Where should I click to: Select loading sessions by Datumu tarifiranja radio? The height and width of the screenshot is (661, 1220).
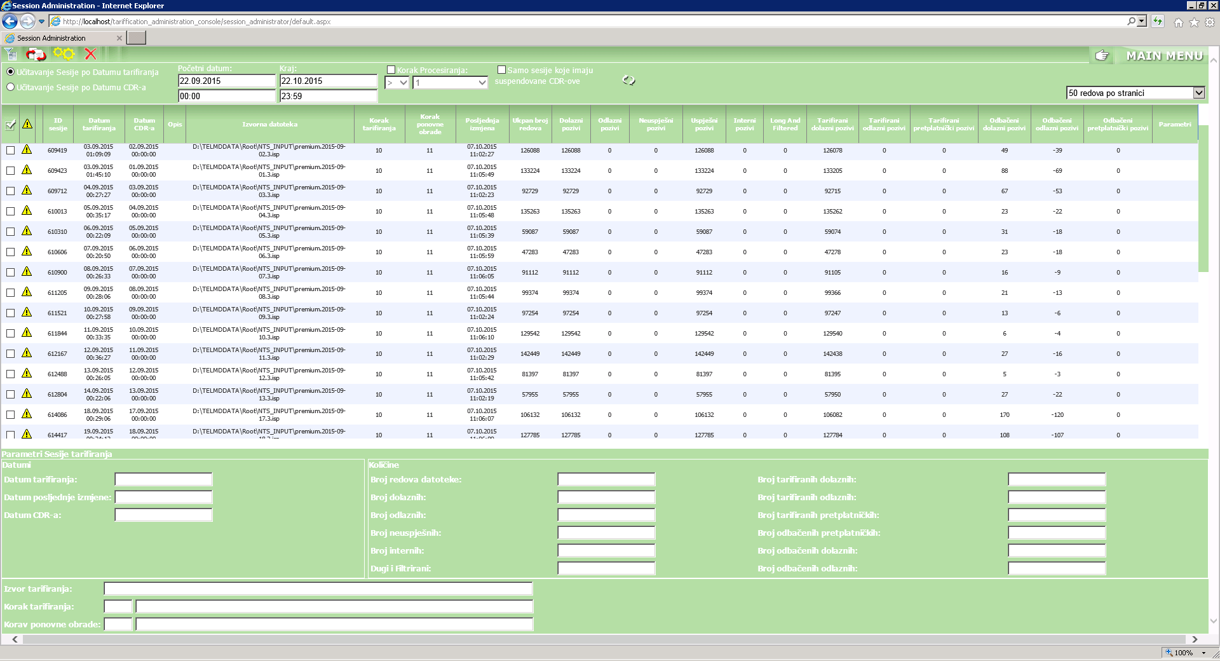[10, 72]
